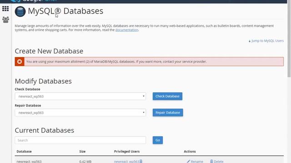Open the documentation link
Screen dimensions: 291x163
coord(127,30)
